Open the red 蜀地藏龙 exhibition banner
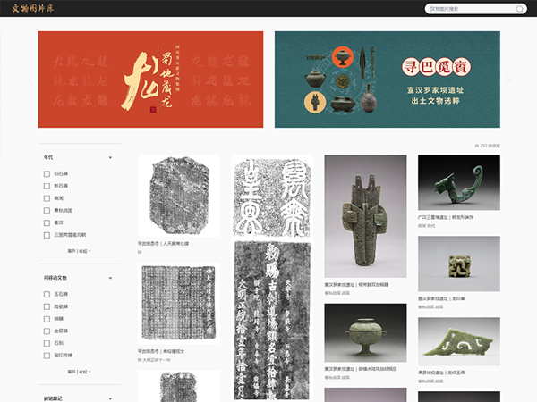 (x=150, y=80)
